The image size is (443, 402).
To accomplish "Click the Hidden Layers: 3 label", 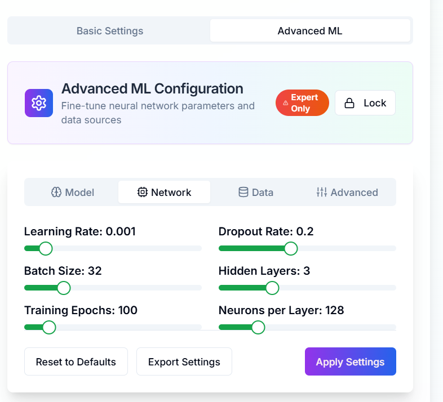I will (264, 271).
